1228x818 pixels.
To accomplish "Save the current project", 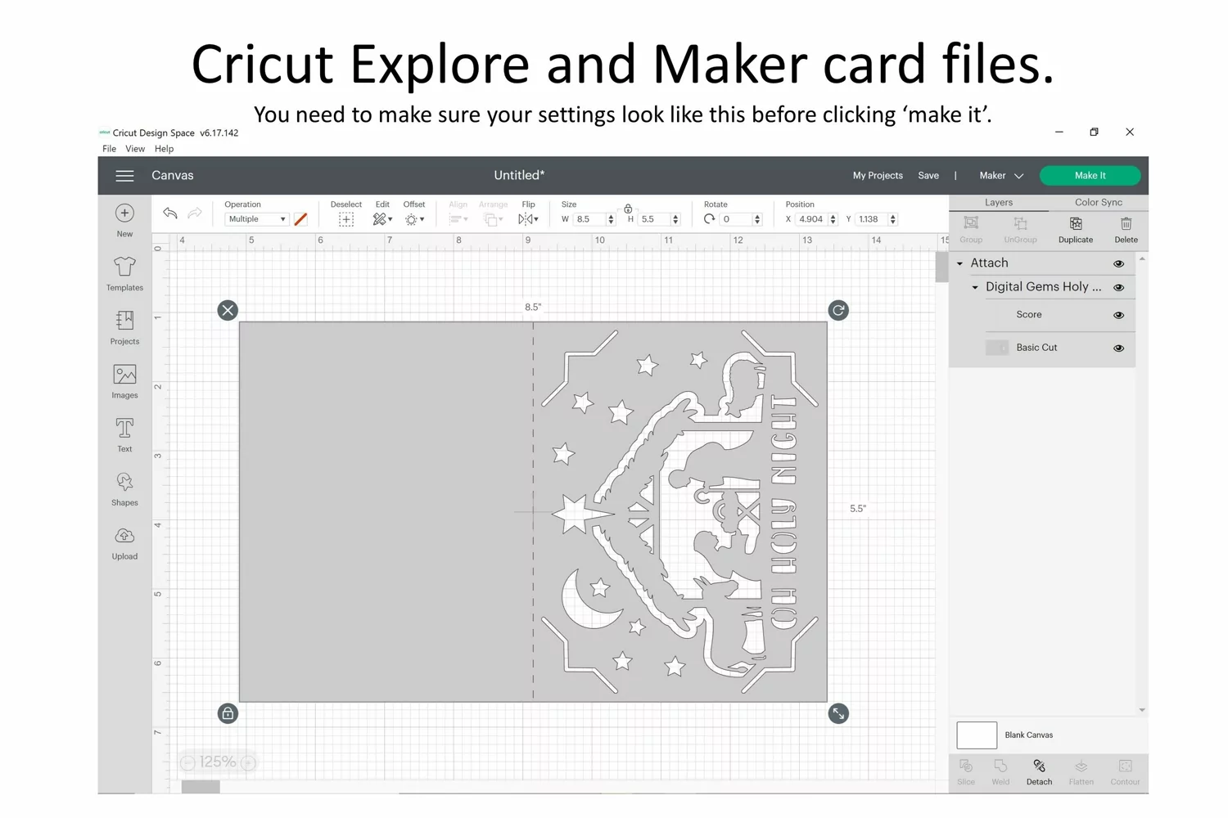I will [928, 176].
